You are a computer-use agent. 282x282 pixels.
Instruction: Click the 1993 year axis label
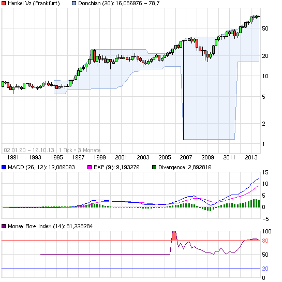[x=35, y=157]
